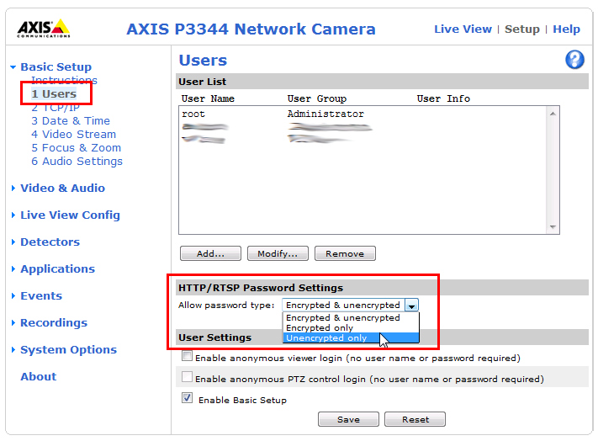598x441 pixels.
Task: Click the Modify... user button
Action: 278,253
